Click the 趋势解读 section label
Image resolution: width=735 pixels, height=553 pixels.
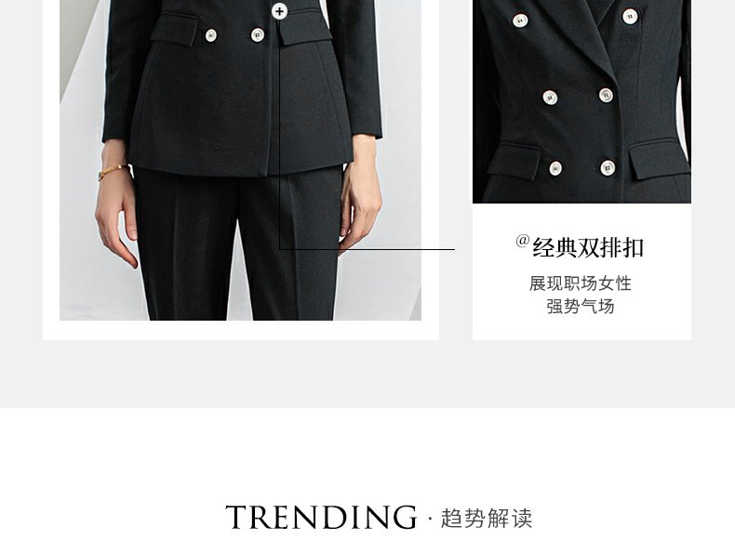click(x=486, y=519)
